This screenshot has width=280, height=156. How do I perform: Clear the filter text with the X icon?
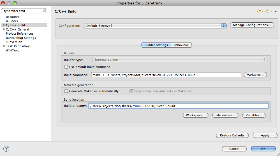coord(45,11)
